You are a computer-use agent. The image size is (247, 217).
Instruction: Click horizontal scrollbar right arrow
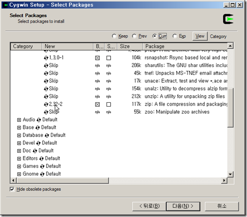[x=224, y=180]
